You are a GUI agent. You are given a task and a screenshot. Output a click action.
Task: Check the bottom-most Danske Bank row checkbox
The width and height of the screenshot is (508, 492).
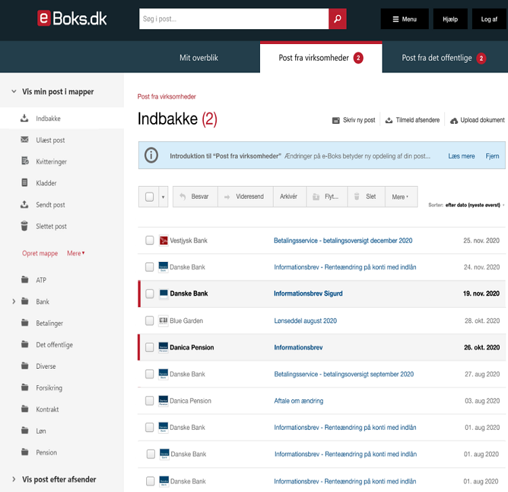coord(150,481)
